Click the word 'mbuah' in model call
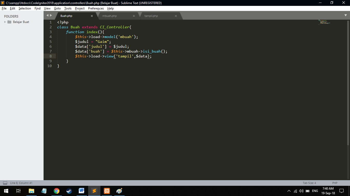Viewport: 350px width, 196px height. point(126,37)
